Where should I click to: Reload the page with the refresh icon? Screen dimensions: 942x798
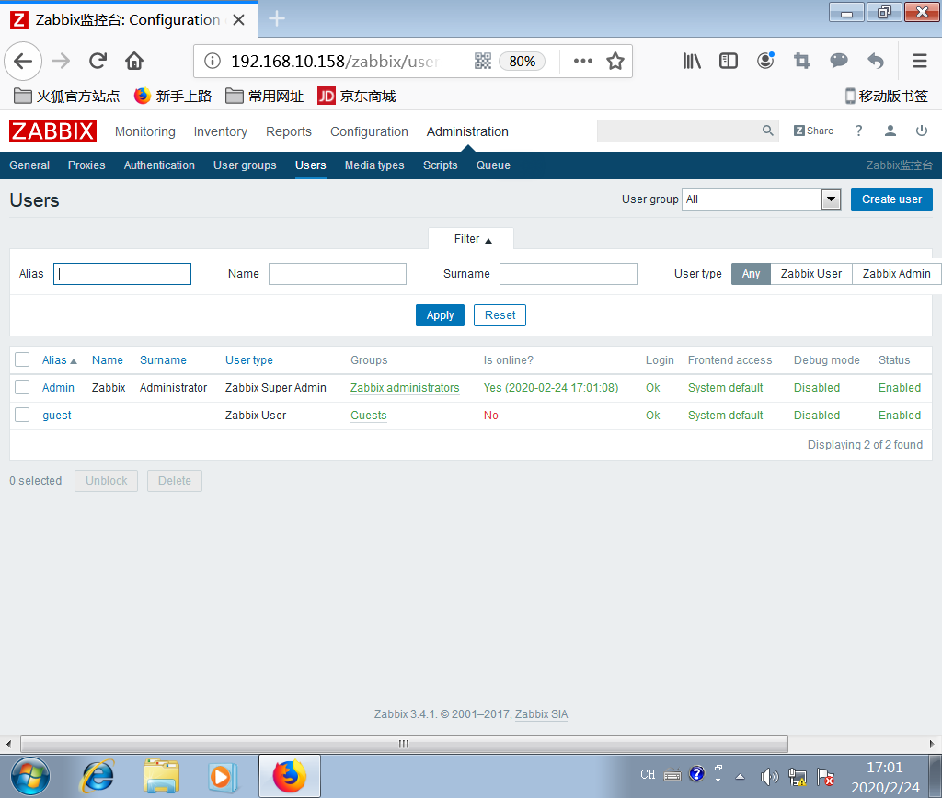[98, 61]
